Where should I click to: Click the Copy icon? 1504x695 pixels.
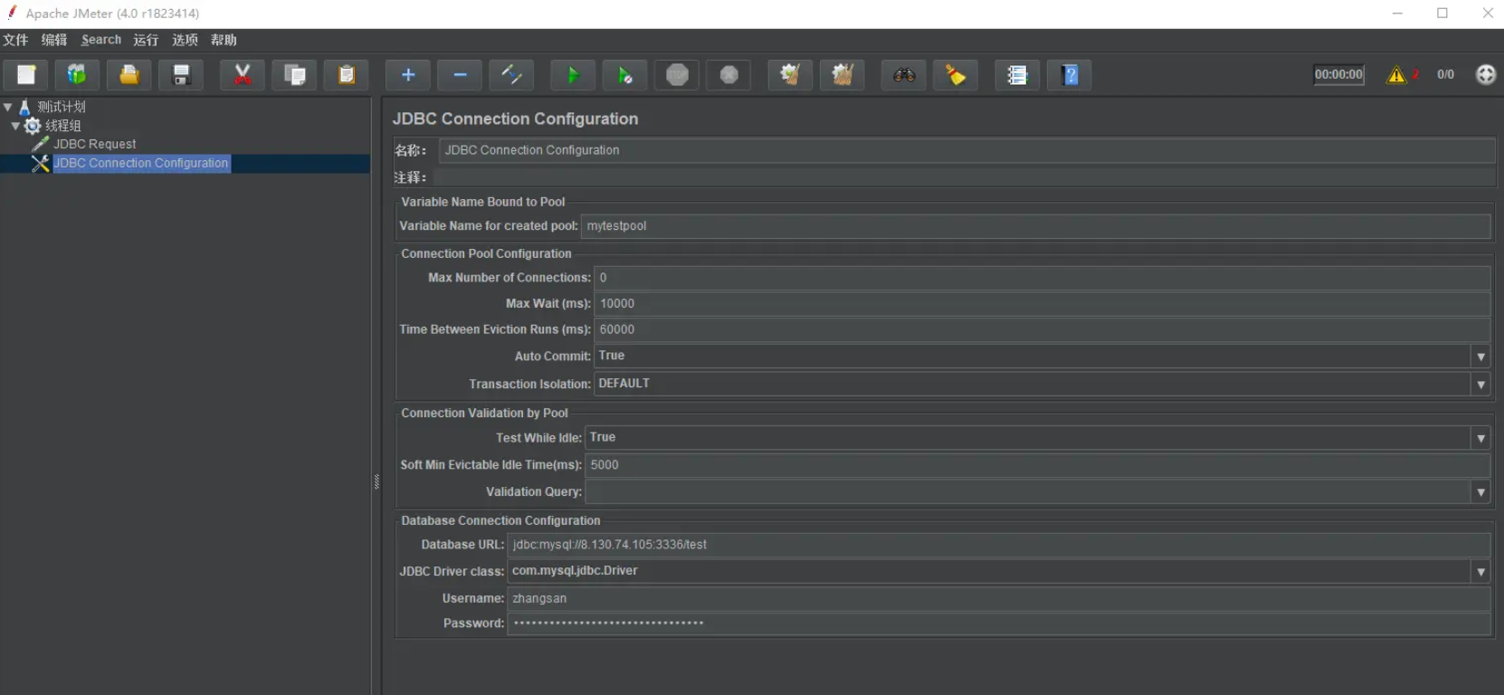[294, 75]
